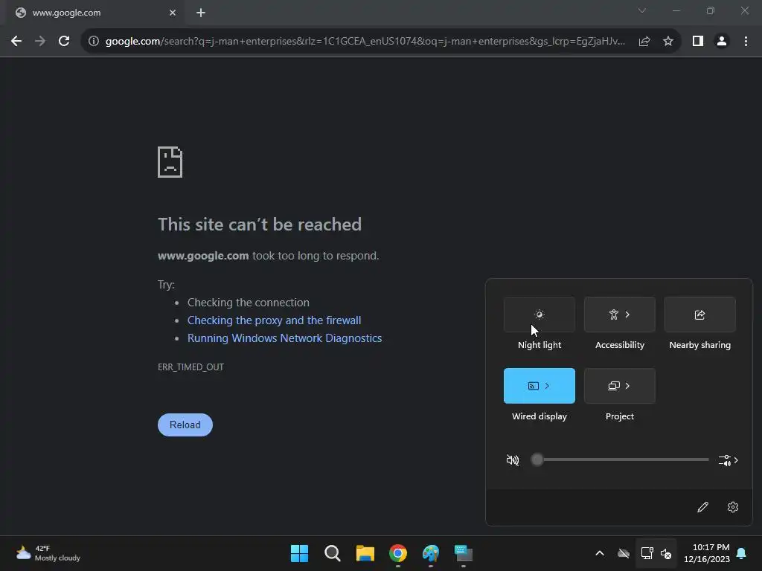Expand Accessibility options chevron
The width and height of the screenshot is (762, 571).
628,314
